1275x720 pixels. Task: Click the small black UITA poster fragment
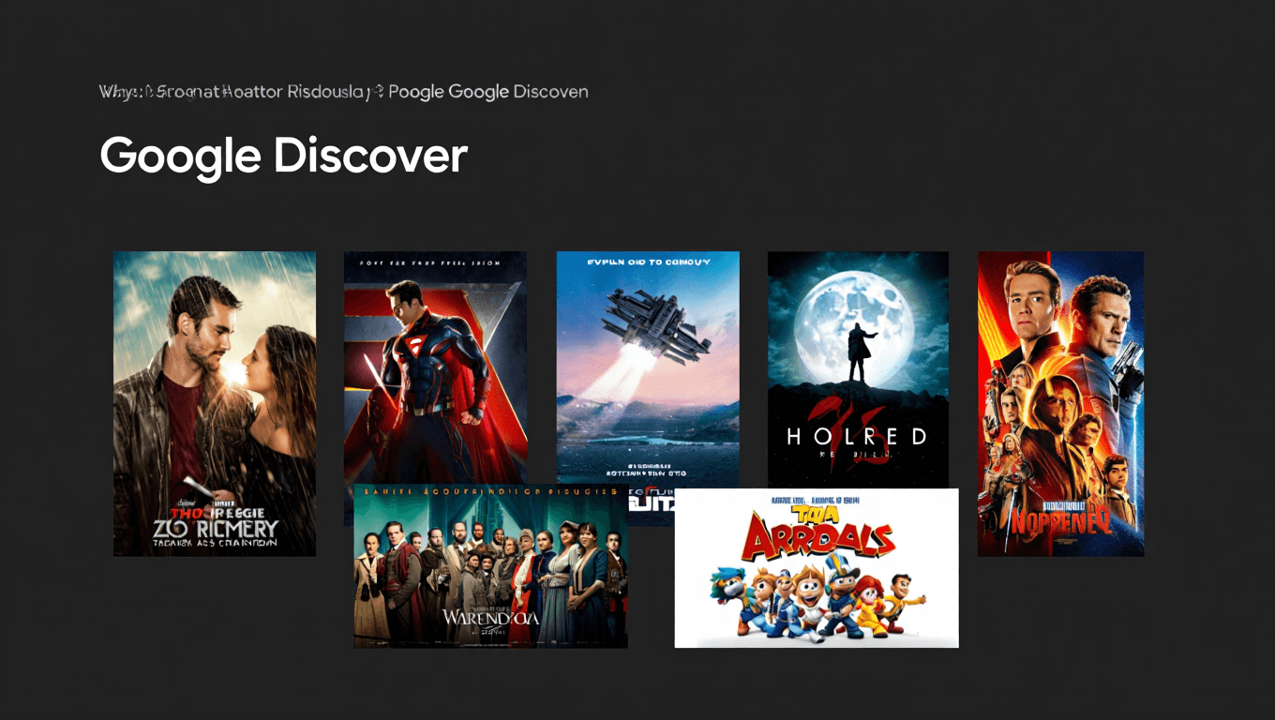651,504
